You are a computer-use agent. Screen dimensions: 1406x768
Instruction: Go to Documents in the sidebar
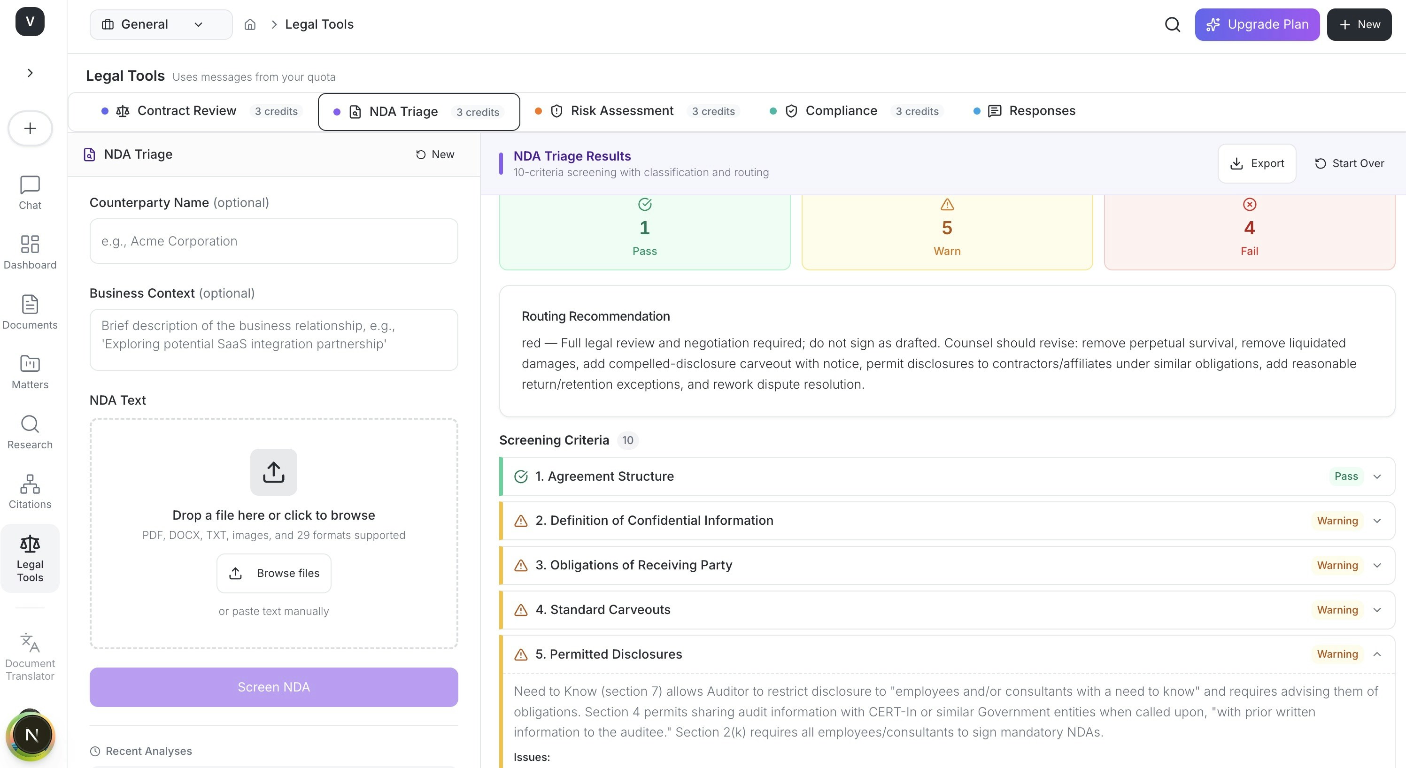(x=30, y=313)
